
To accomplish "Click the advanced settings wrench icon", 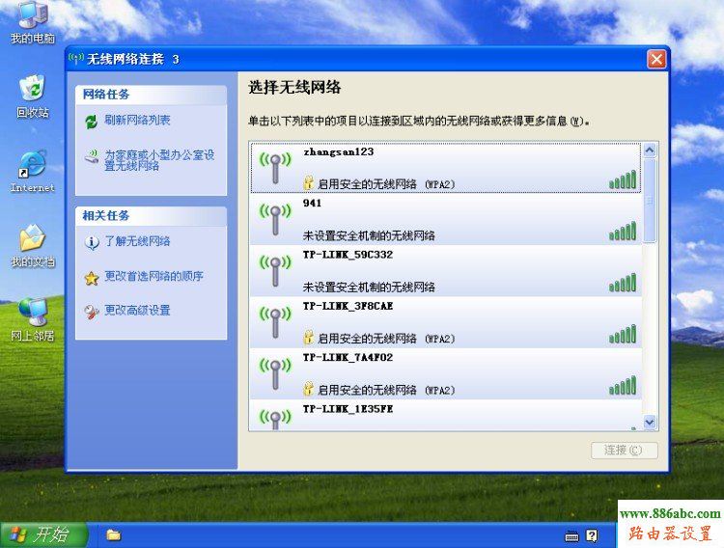I will (92, 312).
